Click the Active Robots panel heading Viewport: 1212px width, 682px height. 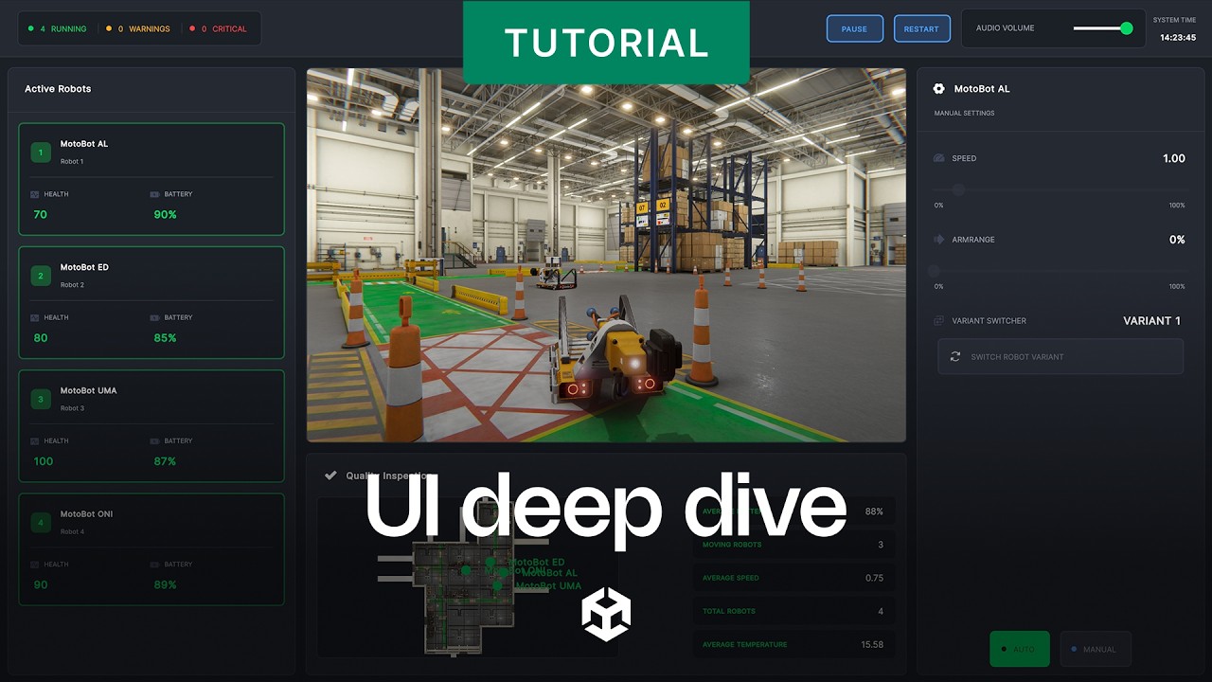click(x=58, y=88)
